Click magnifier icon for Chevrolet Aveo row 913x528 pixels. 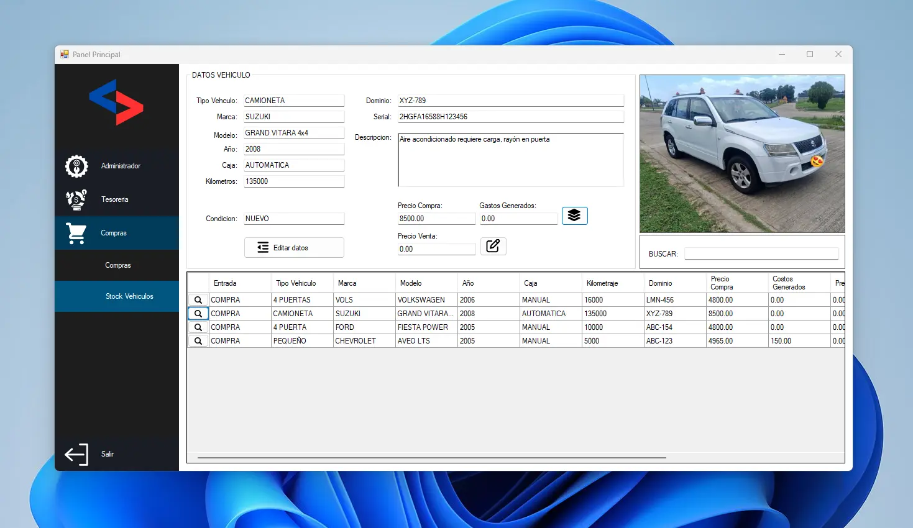click(198, 341)
